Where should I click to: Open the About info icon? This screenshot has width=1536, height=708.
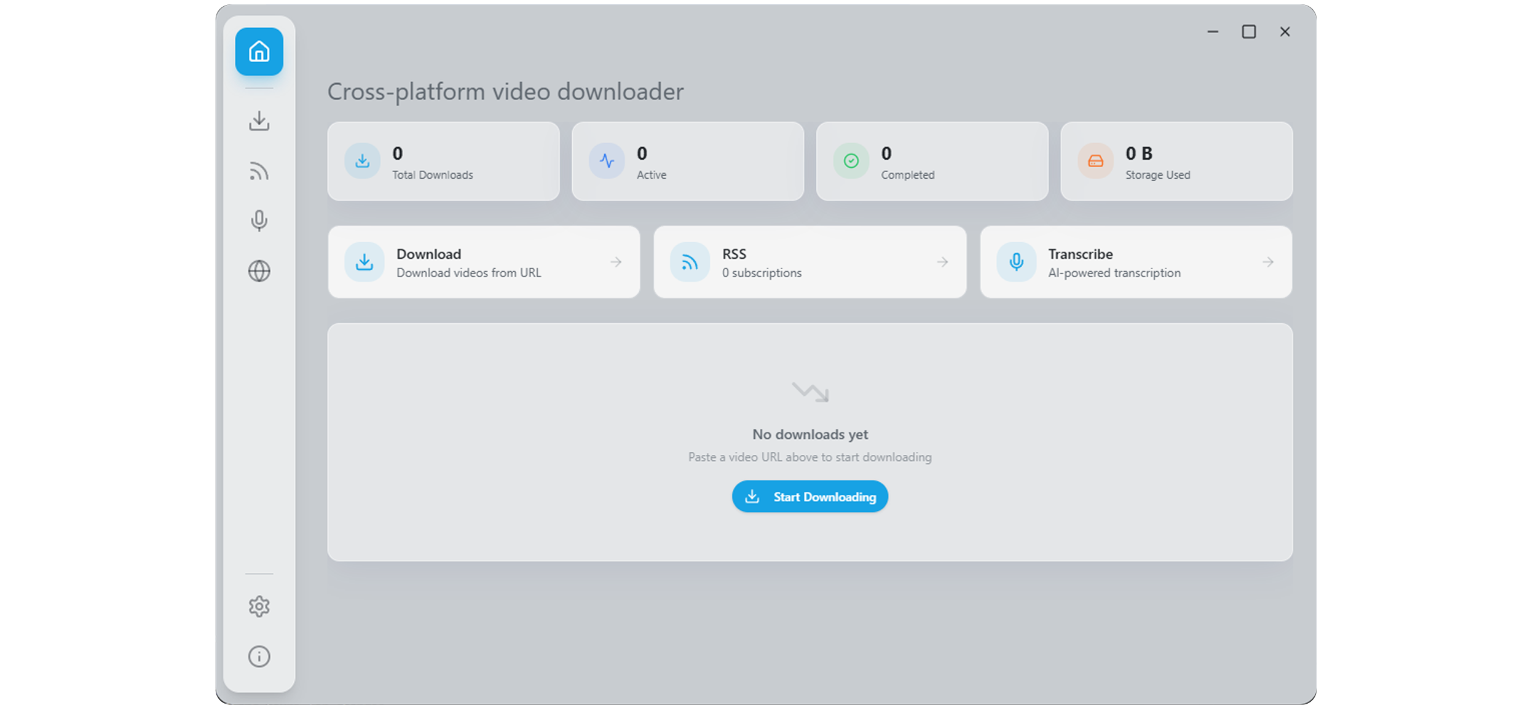pyautogui.click(x=259, y=656)
